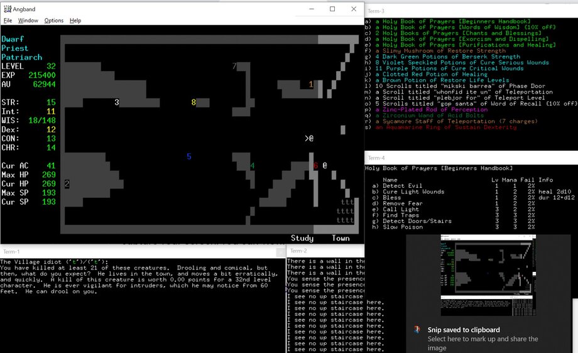Click the blue store number 5
The image size is (578, 353).
pyautogui.click(x=188, y=156)
